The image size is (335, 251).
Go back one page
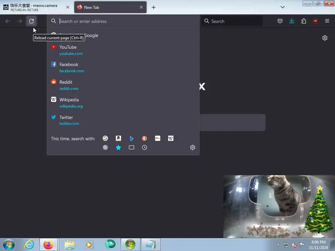8,21
